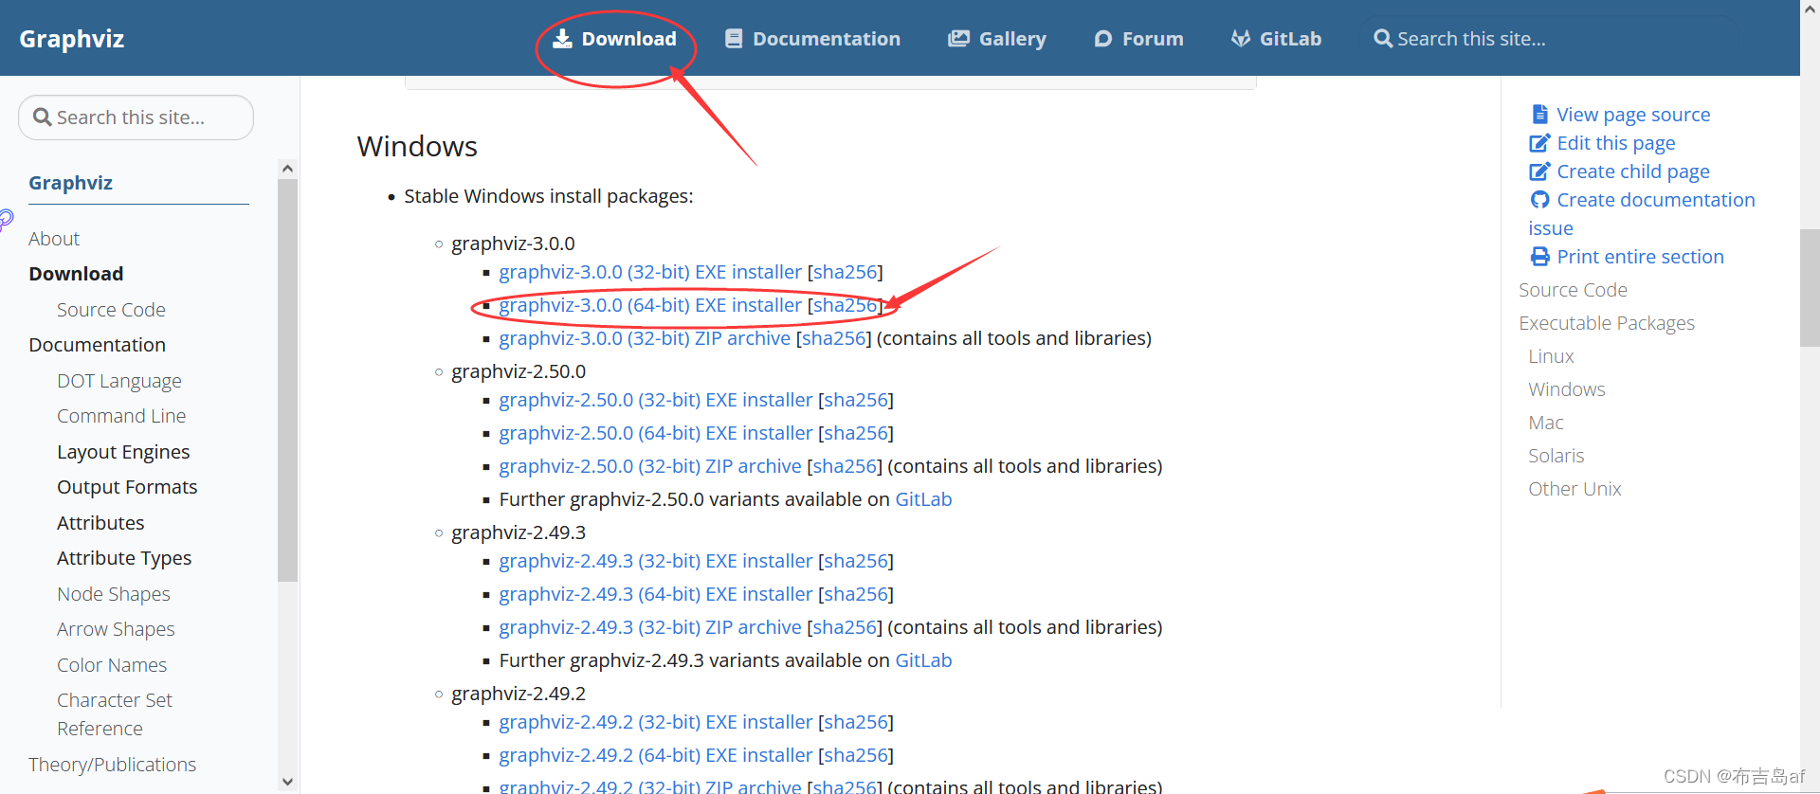The width and height of the screenshot is (1820, 794).
Task: Open Command Line in the sidebar
Action: click(x=121, y=416)
